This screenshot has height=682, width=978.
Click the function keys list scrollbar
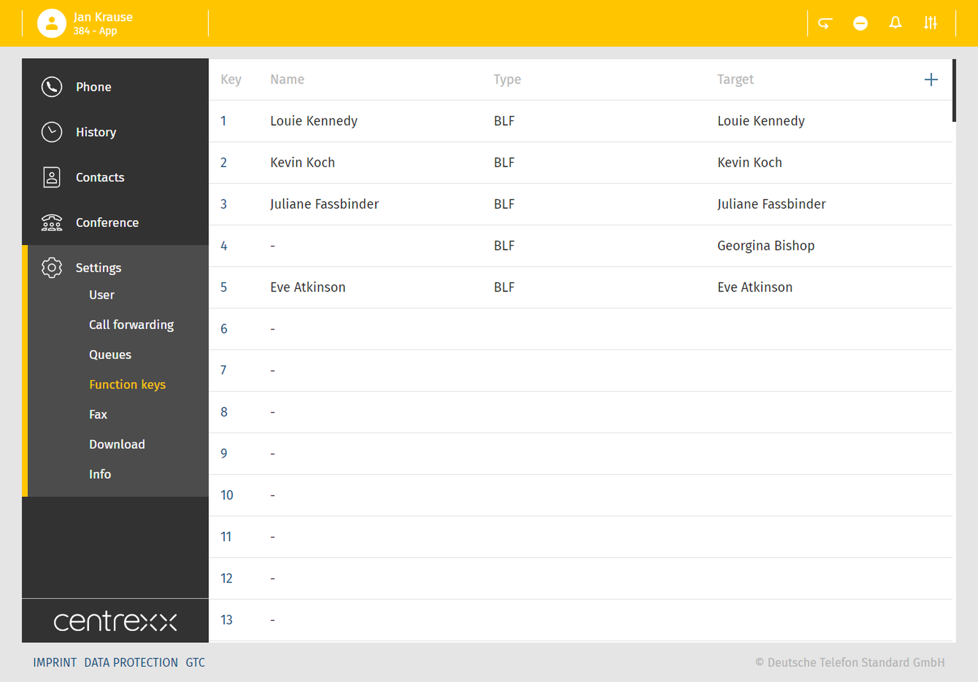[954, 91]
